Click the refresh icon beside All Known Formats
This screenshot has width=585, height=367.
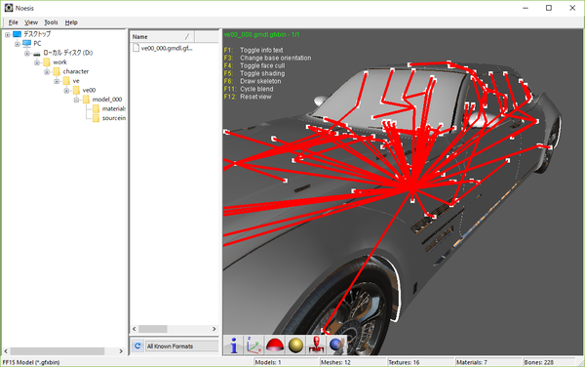click(x=137, y=346)
